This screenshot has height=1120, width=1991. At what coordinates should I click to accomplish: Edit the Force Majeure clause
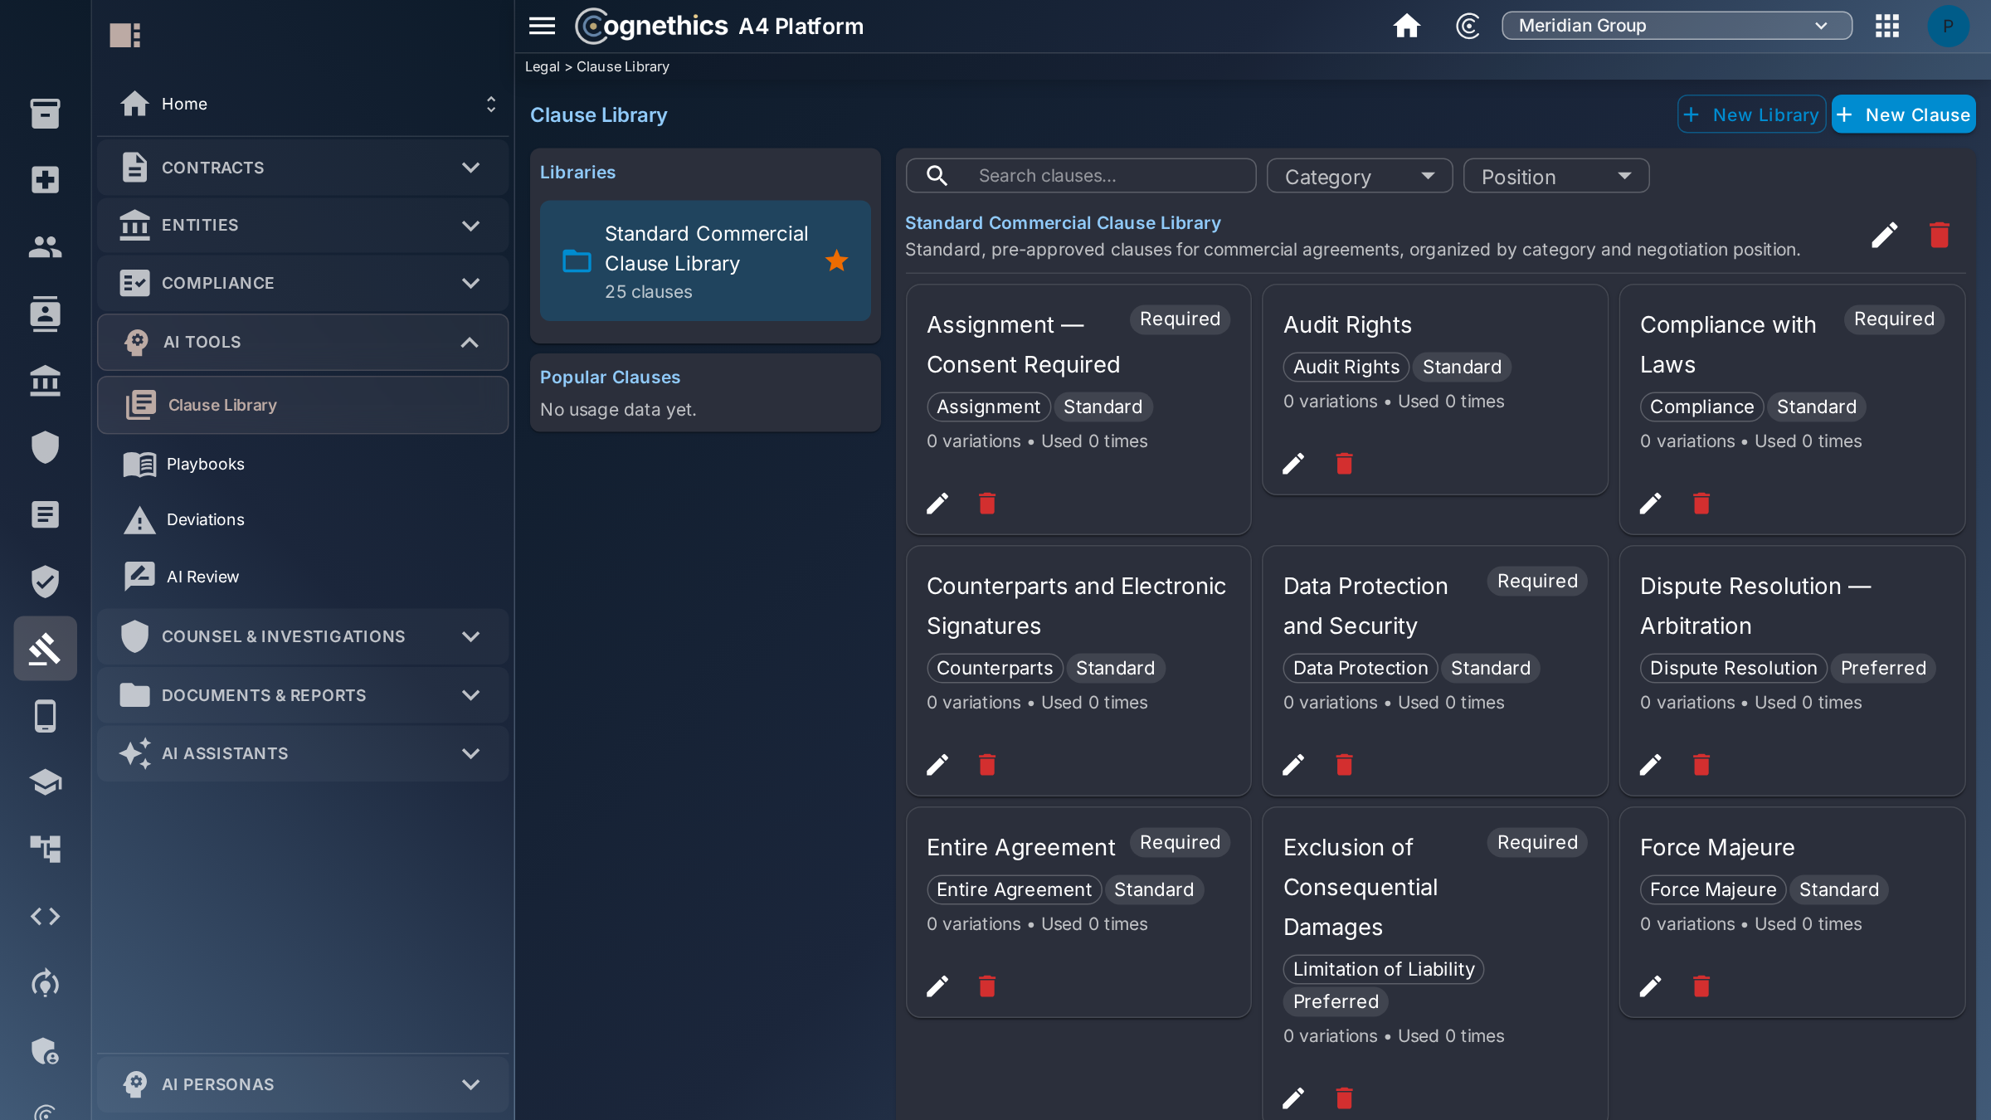[1650, 986]
